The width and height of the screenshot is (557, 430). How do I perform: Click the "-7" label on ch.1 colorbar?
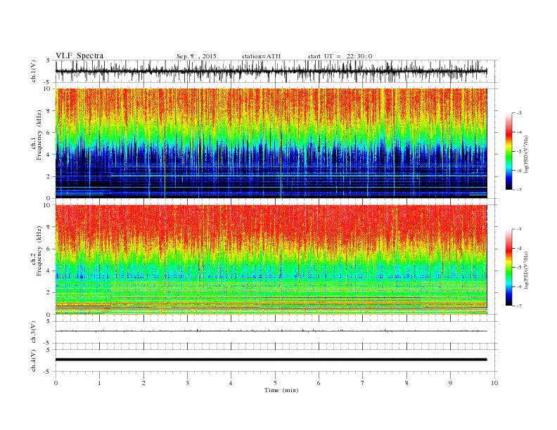click(518, 190)
